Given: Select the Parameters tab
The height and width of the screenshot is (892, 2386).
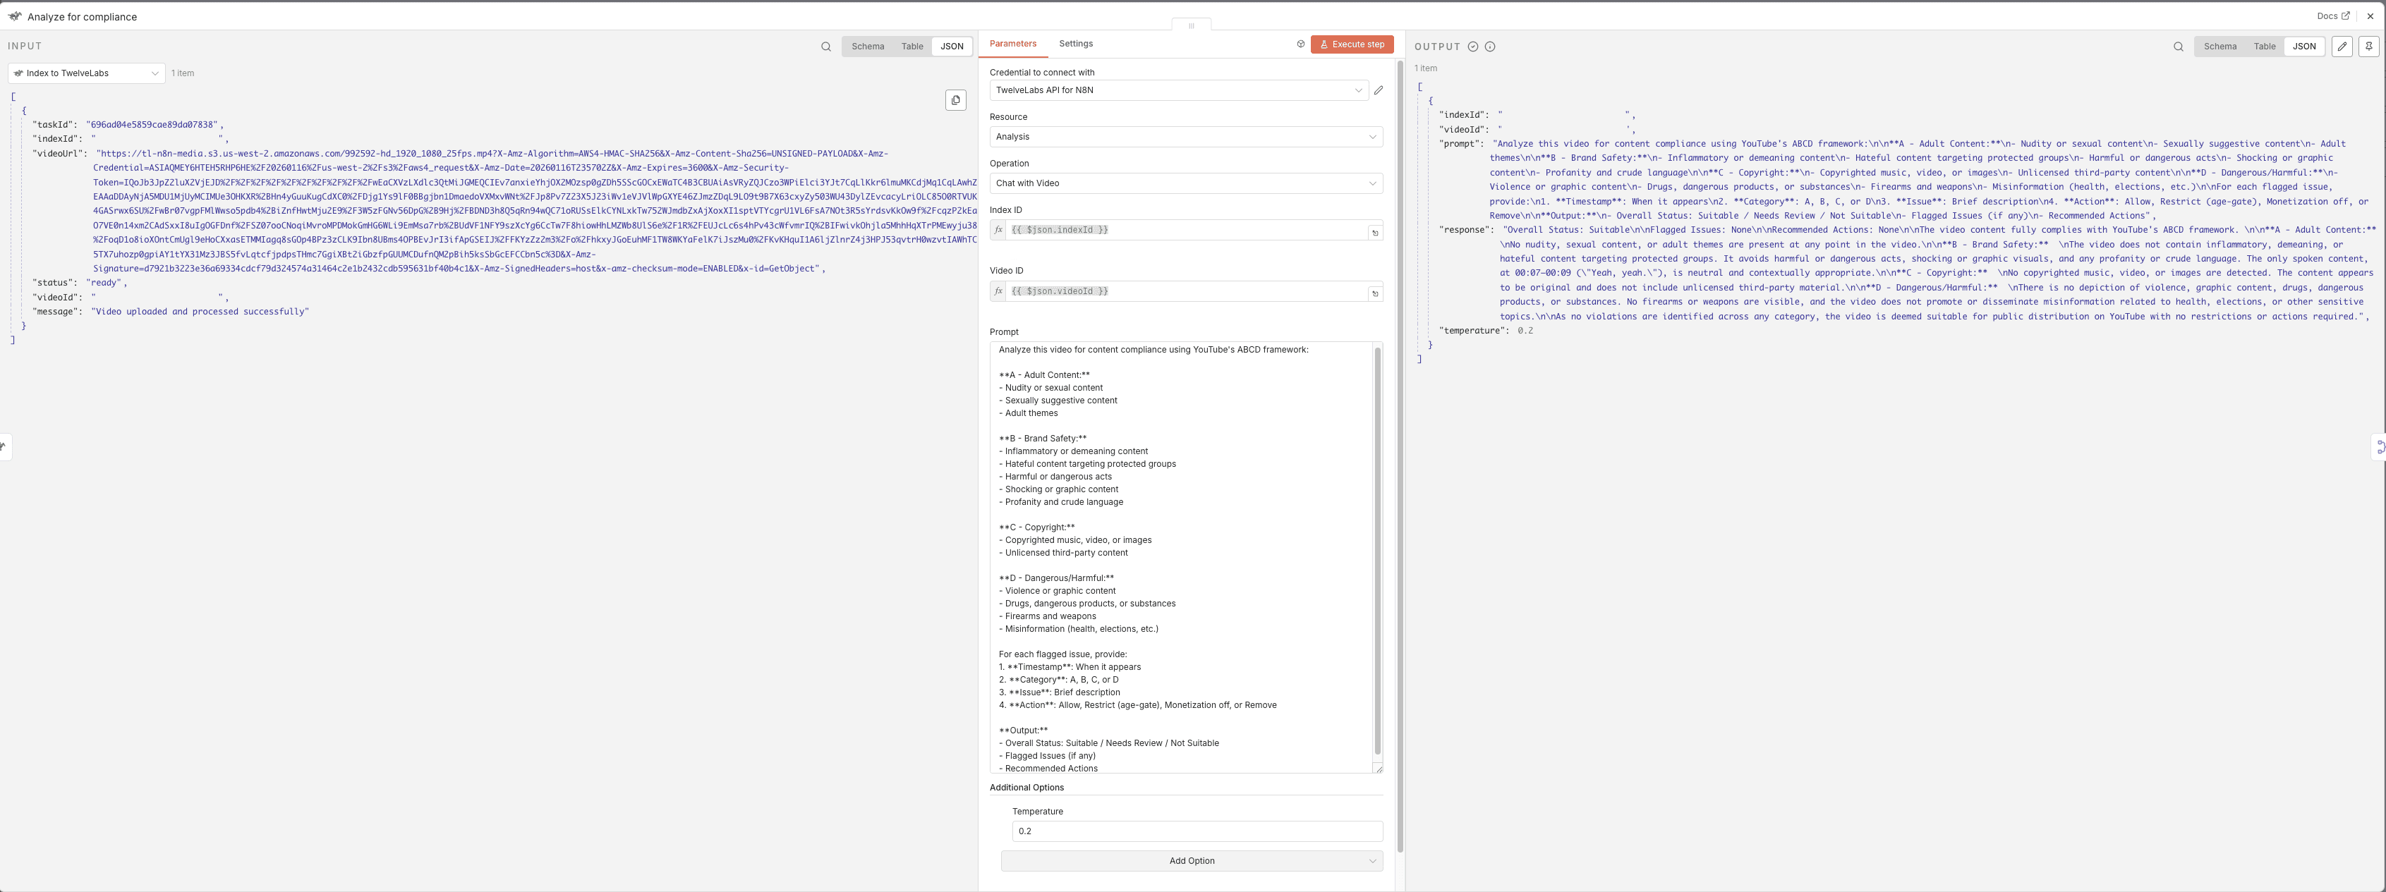Looking at the screenshot, I should click(x=1012, y=44).
